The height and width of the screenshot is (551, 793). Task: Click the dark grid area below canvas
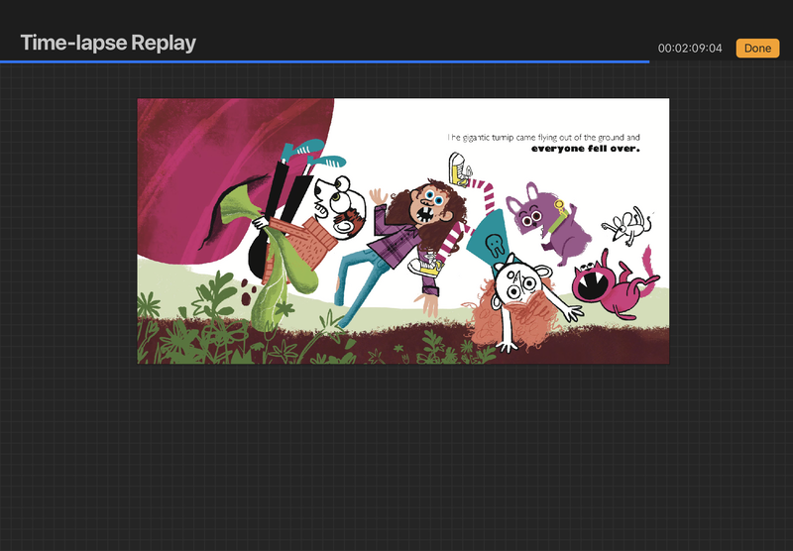tap(396, 456)
